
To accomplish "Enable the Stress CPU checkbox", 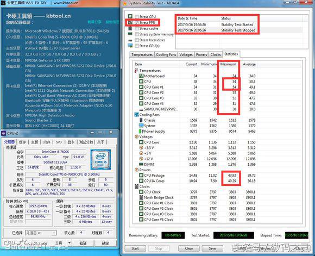I will tap(137, 16).
